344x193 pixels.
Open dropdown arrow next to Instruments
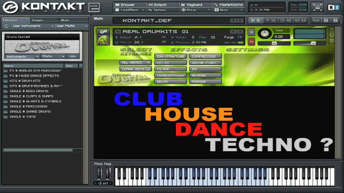pyautogui.click(x=37, y=56)
